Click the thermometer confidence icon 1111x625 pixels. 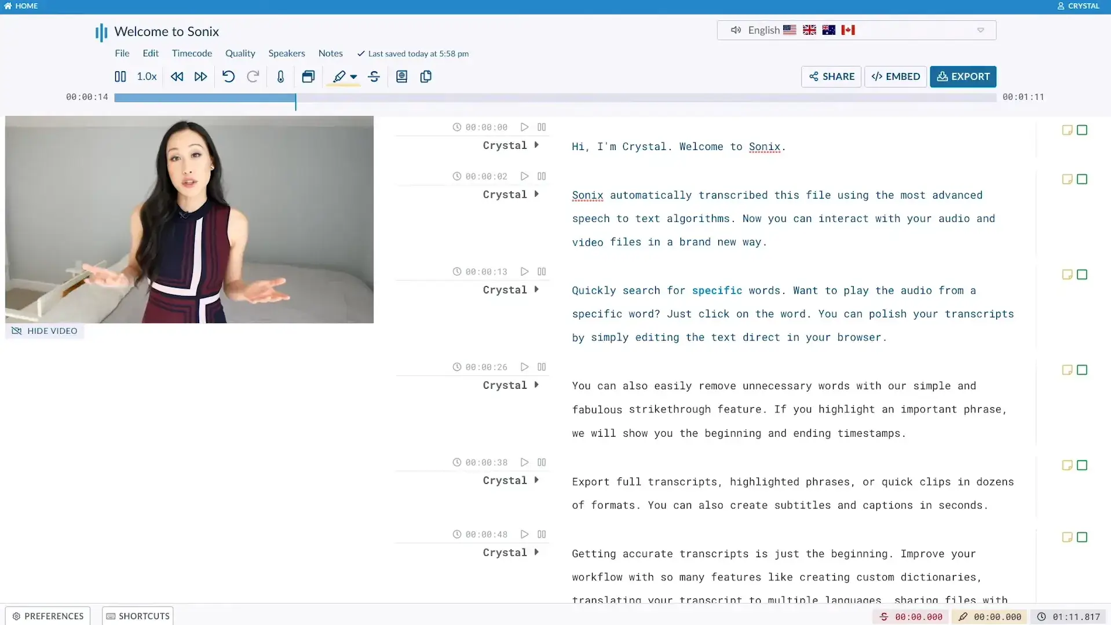pyautogui.click(x=280, y=76)
